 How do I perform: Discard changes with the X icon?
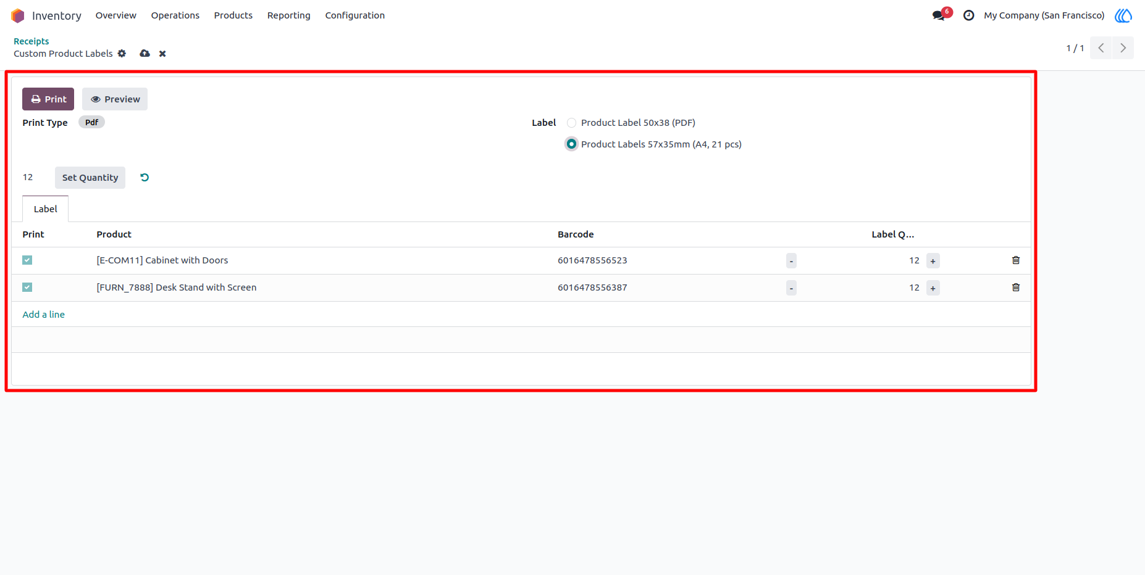click(x=162, y=54)
